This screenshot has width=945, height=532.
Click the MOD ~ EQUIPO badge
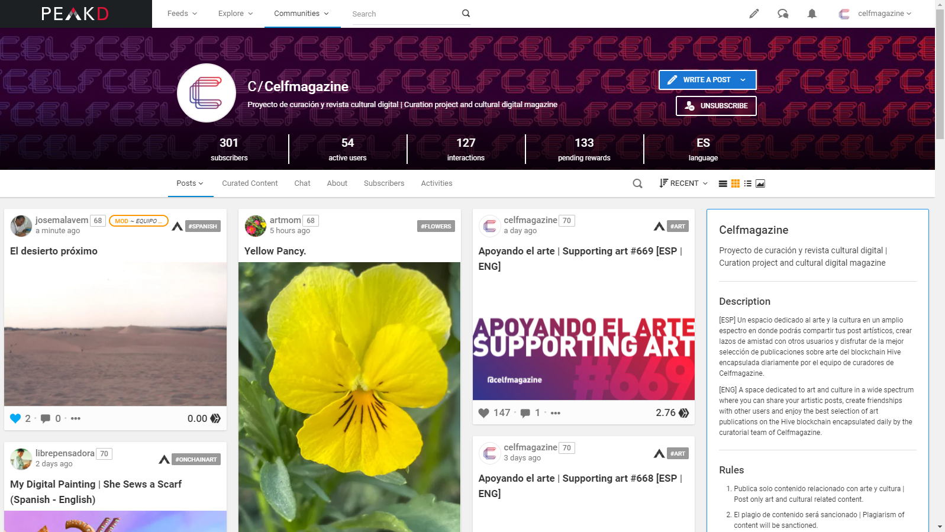point(138,221)
